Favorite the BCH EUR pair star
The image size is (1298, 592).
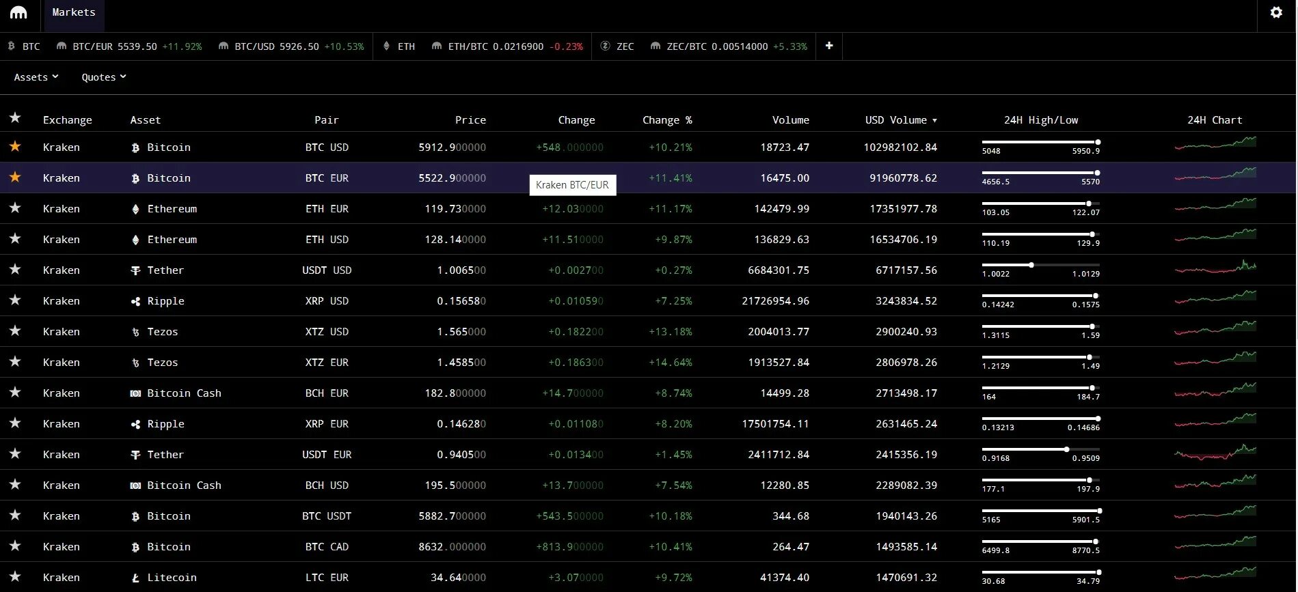click(x=15, y=392)
